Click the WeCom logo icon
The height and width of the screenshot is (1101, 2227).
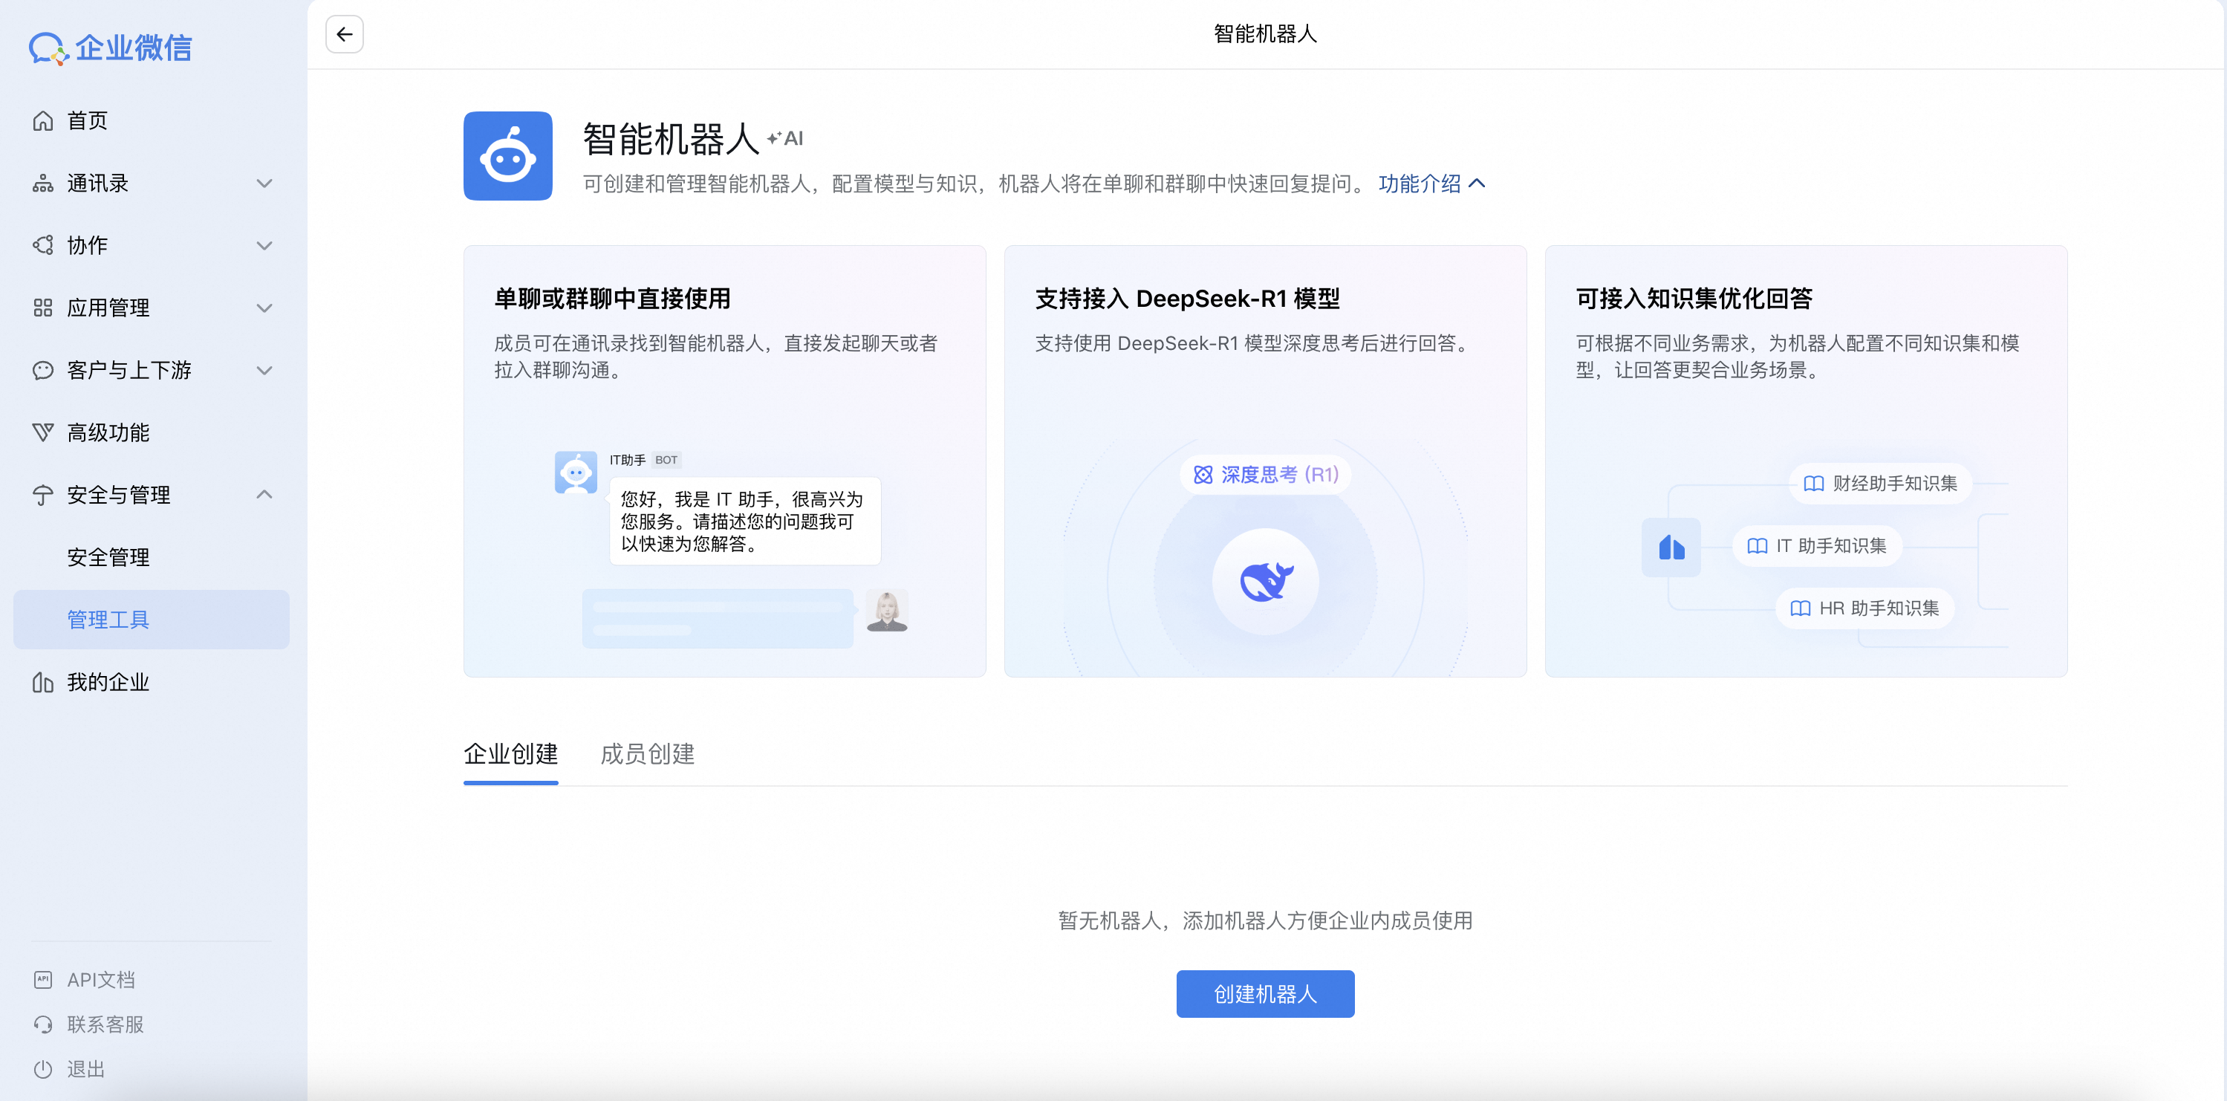pyautogui.click(x=48, y=48)
